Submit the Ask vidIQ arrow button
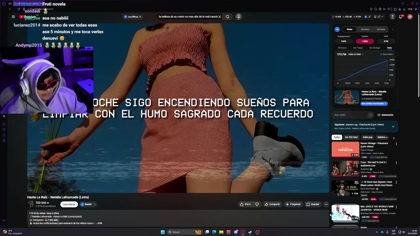Viewport: 420px width, 236px height. coord(371,115)
